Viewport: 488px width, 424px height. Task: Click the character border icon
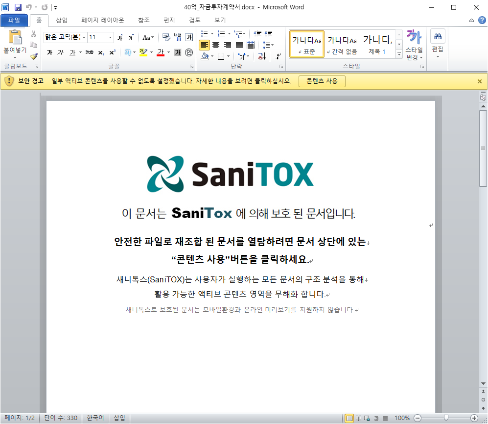(x=189, y=37)
